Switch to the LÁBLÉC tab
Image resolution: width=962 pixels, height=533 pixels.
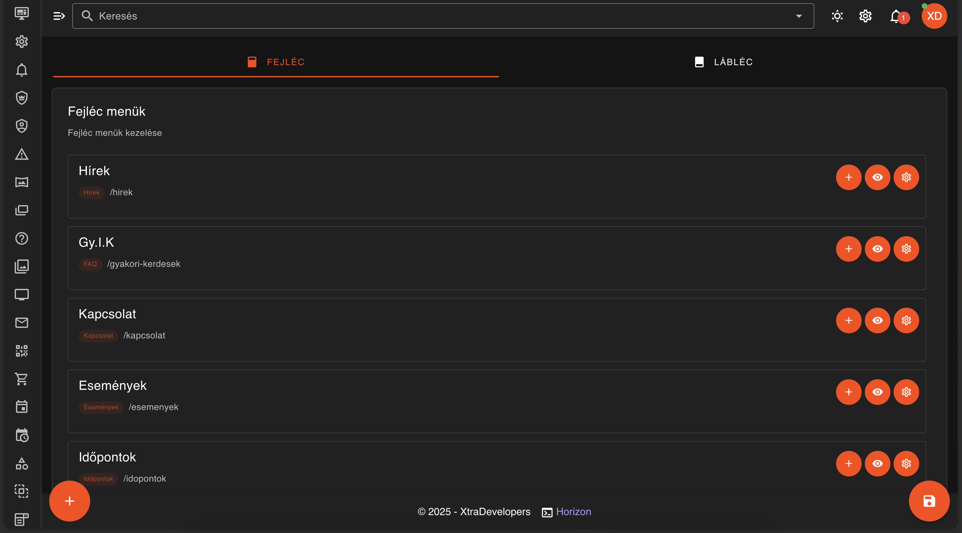pyautogui.click(x=723, y=62)
